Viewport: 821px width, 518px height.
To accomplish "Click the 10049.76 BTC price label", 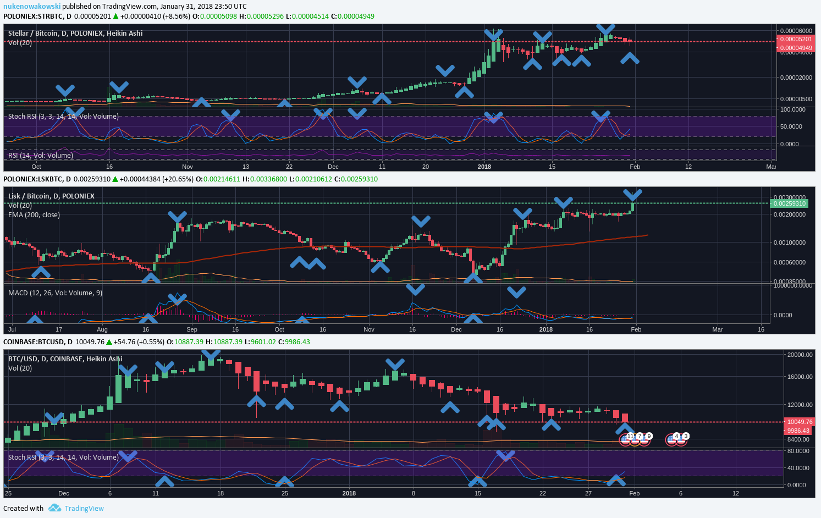I will [x=800, y=422].
